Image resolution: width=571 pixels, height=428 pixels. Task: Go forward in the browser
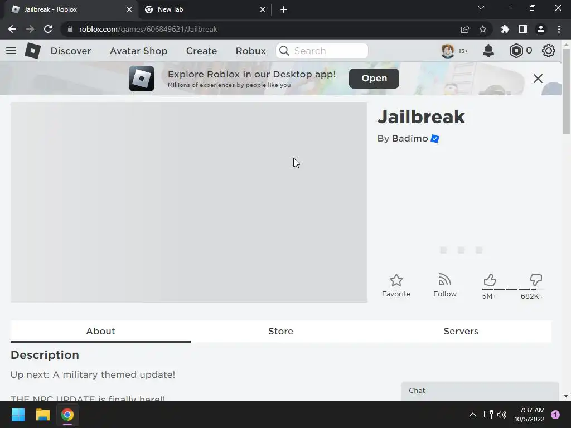(30, 29)
